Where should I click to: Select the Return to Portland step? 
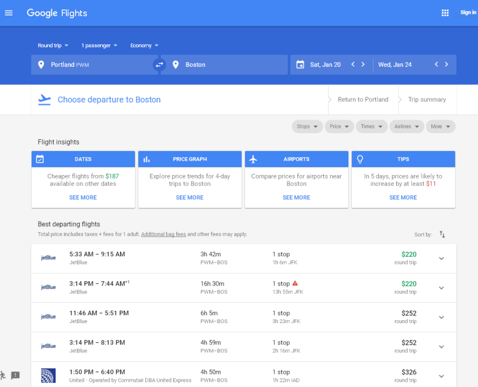[x=363, y=100]
